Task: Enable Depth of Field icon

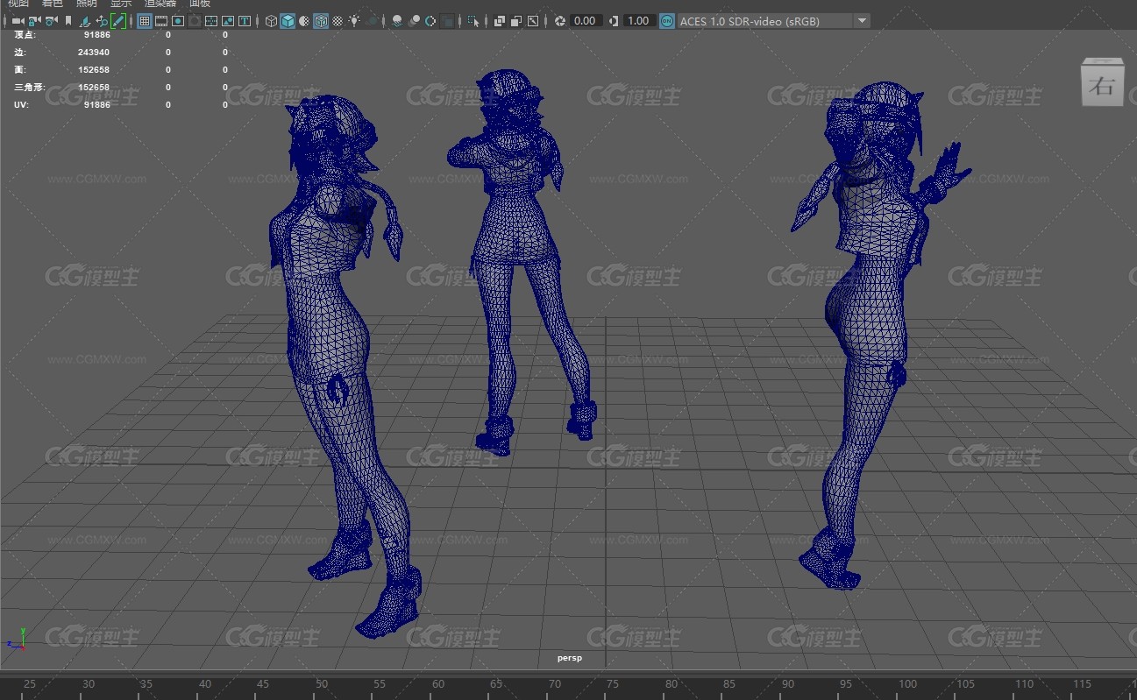Action: (x=447, y=20)
